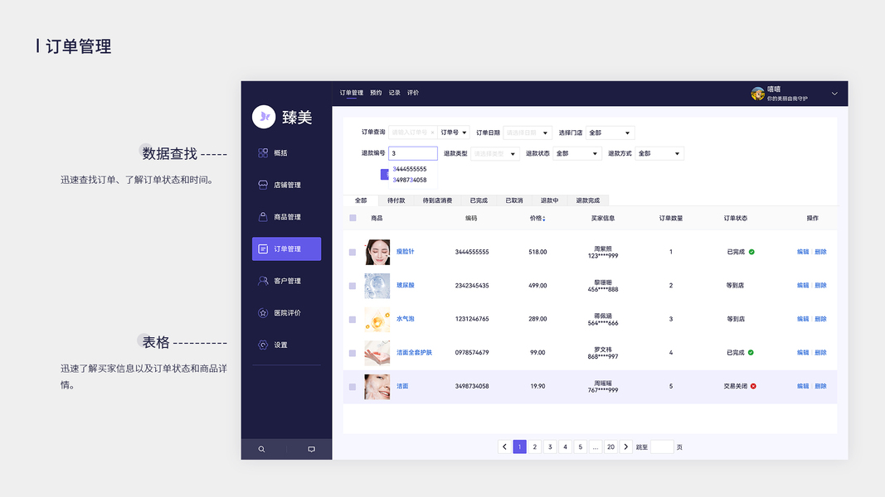Clear the 订单查询 field with x icon
This screenshot has height=497, width=885.
[432, 133]
